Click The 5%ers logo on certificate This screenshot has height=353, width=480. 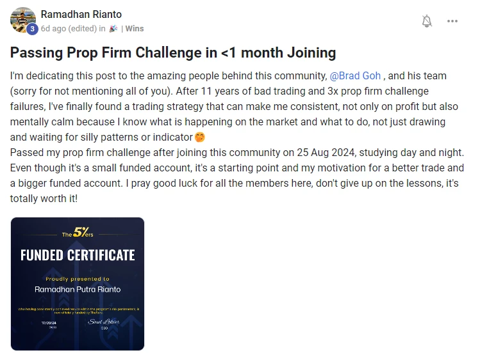78,233
